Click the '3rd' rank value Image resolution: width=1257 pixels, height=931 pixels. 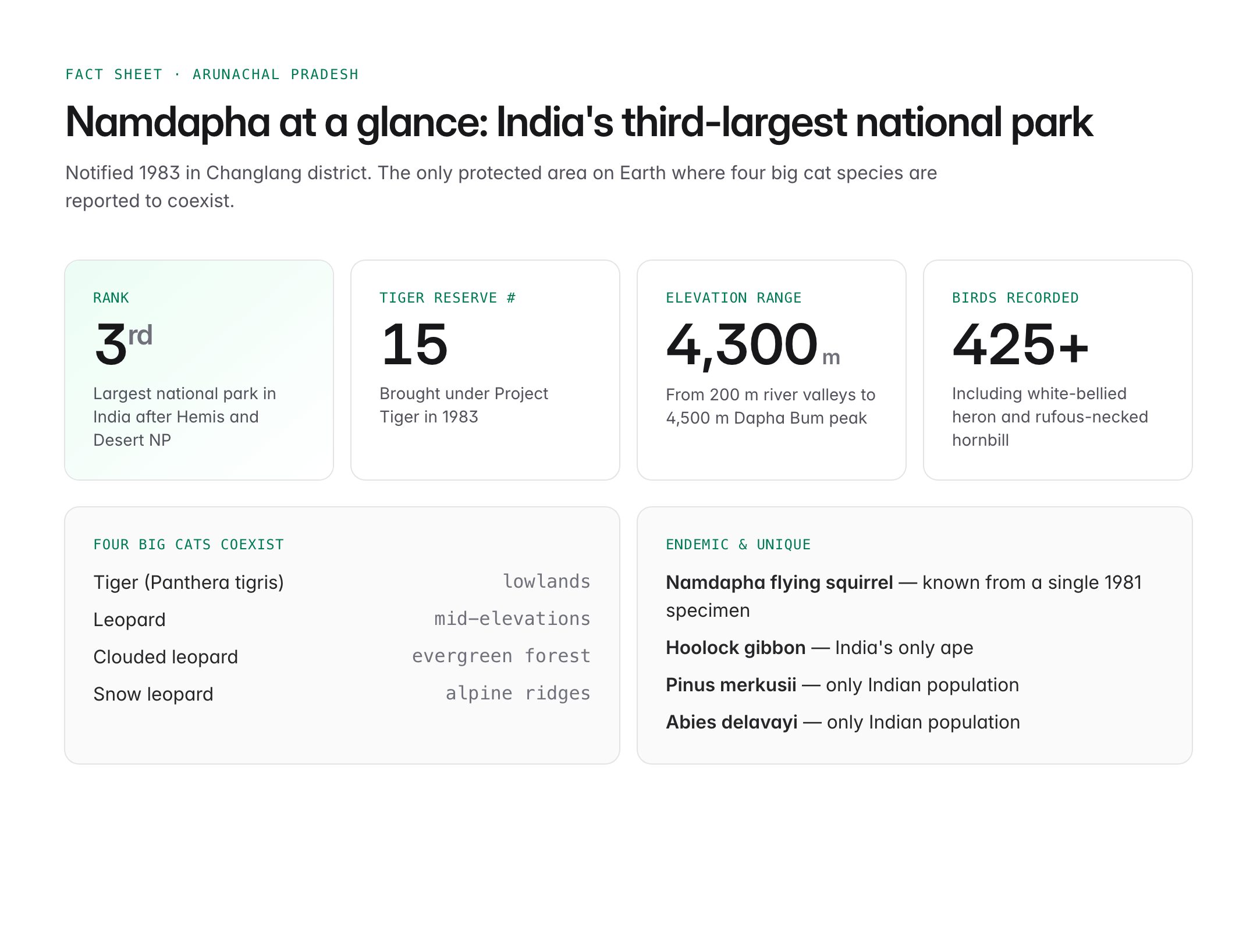coord(123,344)
